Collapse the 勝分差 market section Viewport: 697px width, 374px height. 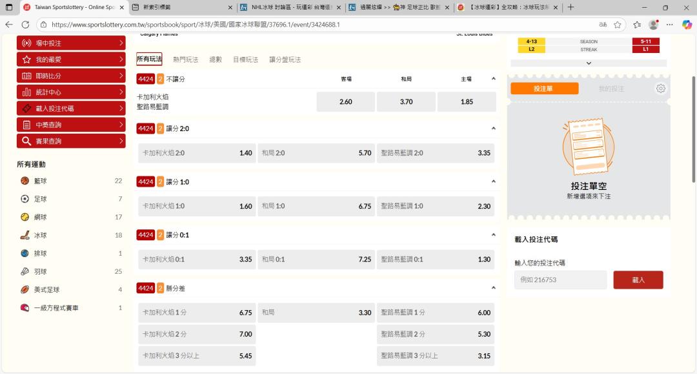(x=493, y=288)
